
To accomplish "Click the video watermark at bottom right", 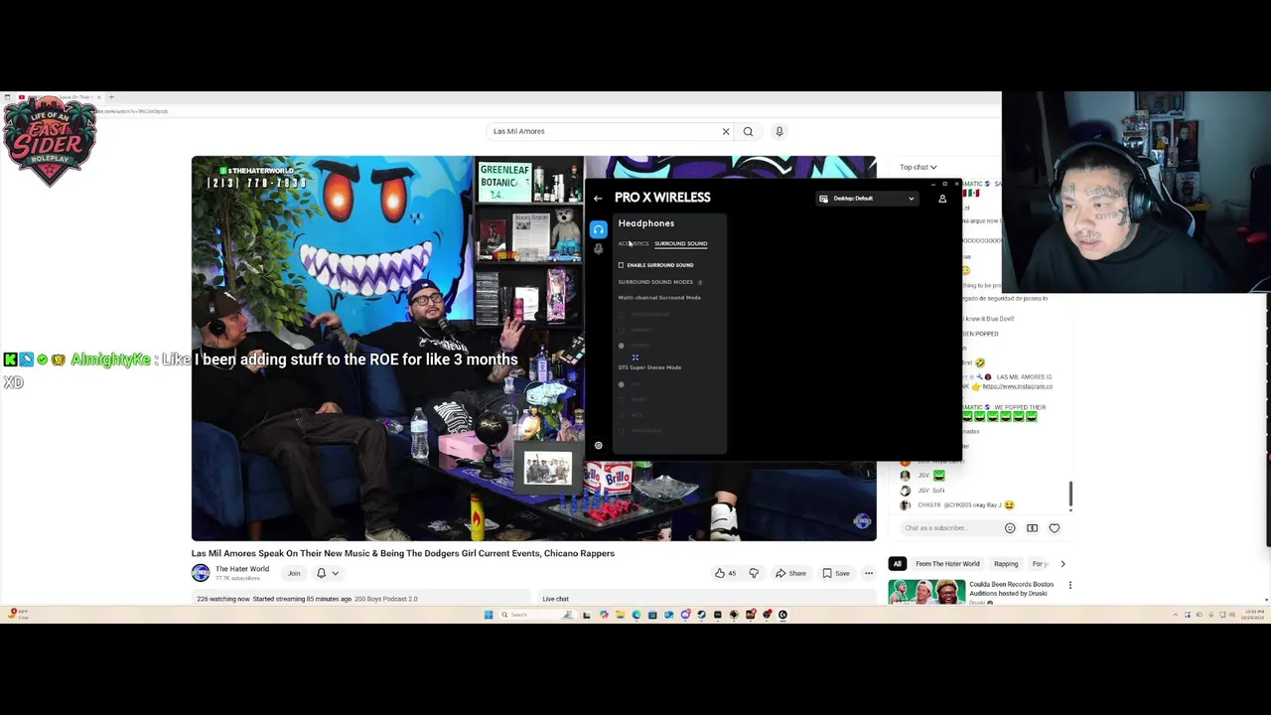I will (x=862, y=521).
